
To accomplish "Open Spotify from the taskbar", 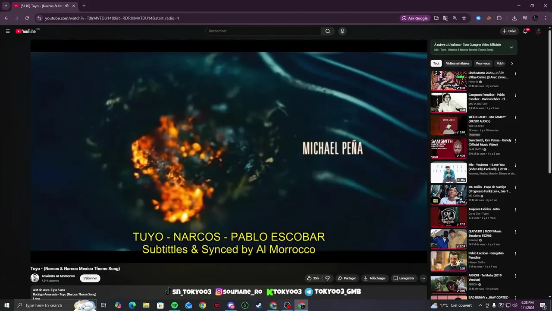I will coord(174,305).
